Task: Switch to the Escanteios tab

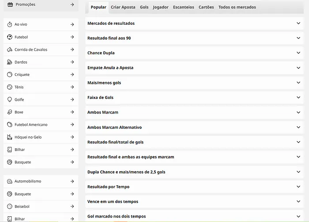Action: (x=184, y=7)
